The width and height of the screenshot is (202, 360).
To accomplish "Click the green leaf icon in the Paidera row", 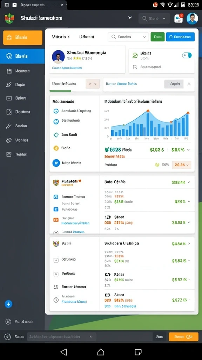I will click(x=157, y=165).
